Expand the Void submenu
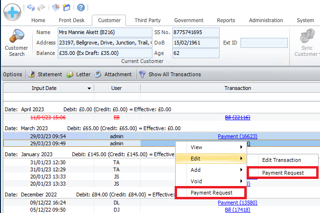This screenshot has height=213, width=320. pos(211,181)
